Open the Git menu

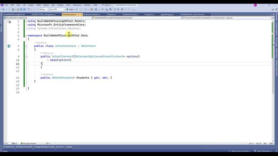click(24, 5)
